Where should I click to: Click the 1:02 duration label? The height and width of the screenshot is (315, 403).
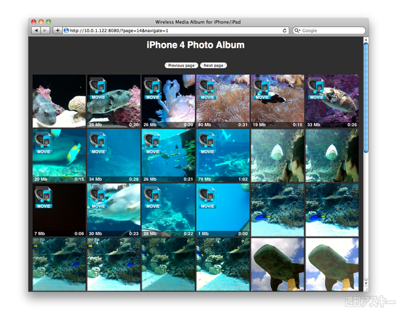tap(243, 179)
